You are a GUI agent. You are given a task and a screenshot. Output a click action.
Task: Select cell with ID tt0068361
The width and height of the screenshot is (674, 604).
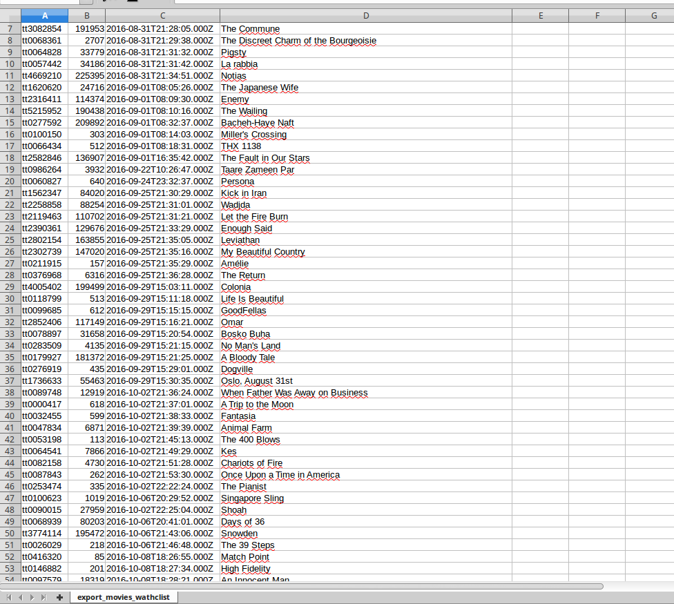point(45,40)
